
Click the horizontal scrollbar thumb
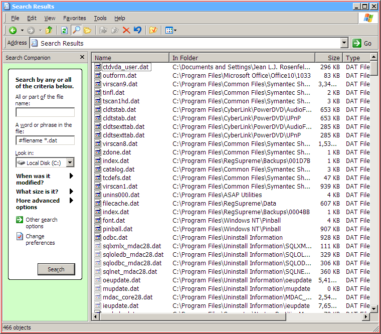pyautogui.click(x=193, y=317)
